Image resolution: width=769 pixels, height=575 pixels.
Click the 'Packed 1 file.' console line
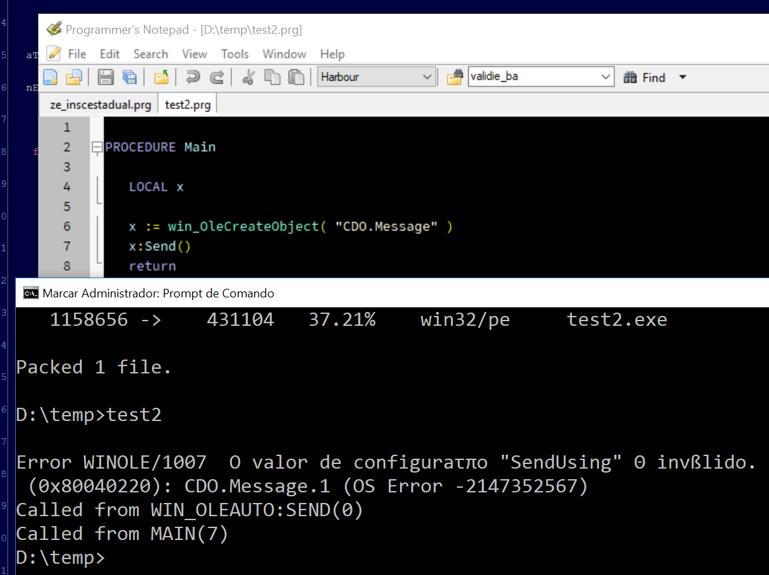pos(94,367)
